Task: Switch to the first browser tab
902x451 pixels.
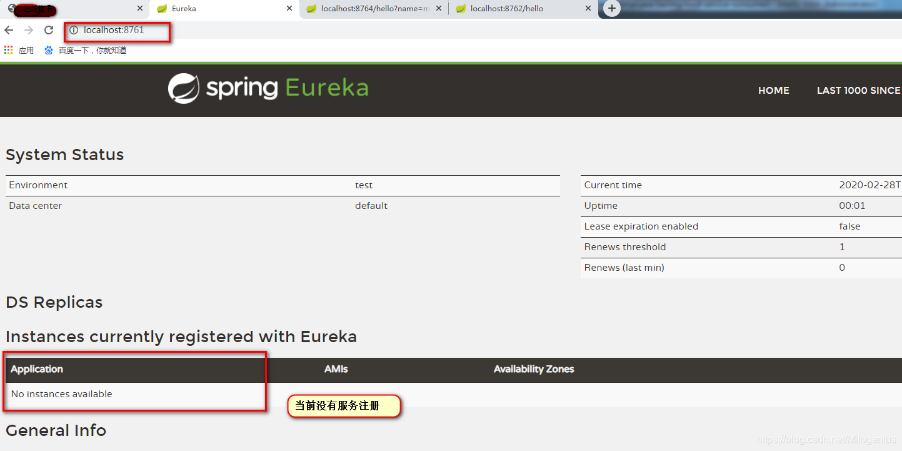Action: [74, 9]
